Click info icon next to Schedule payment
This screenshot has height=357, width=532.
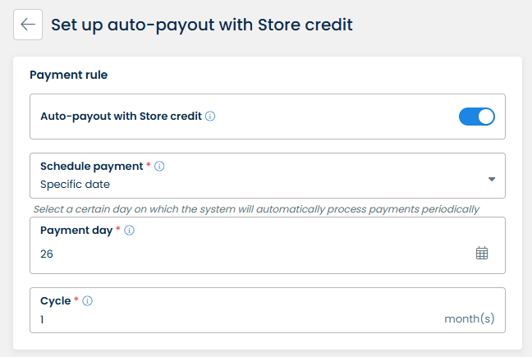coord(159,166)
